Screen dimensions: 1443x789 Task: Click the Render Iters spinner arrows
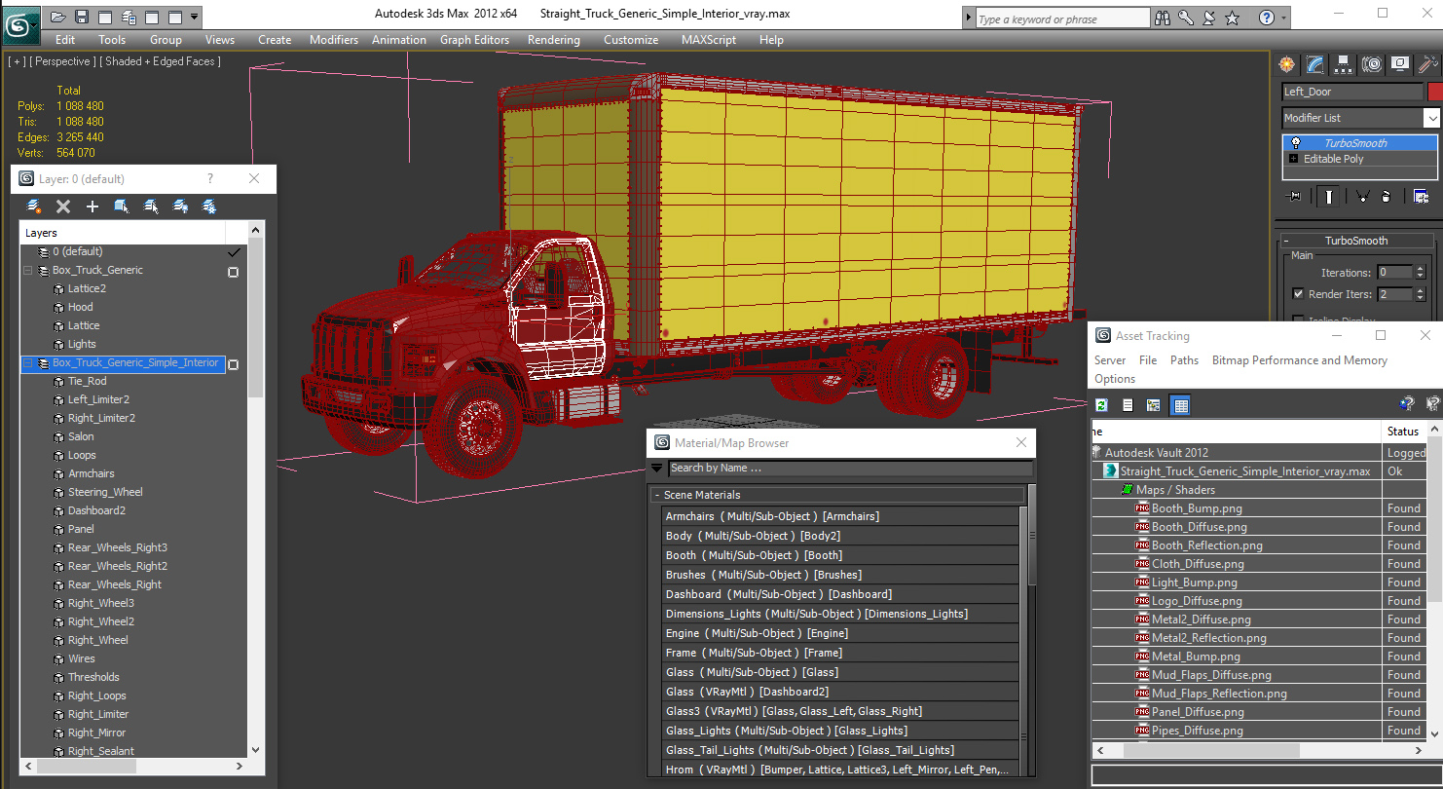pos(1419,294)
